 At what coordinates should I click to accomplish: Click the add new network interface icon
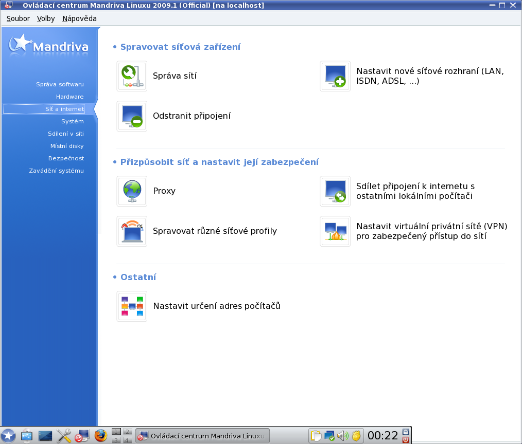click(x=335, y=76)
